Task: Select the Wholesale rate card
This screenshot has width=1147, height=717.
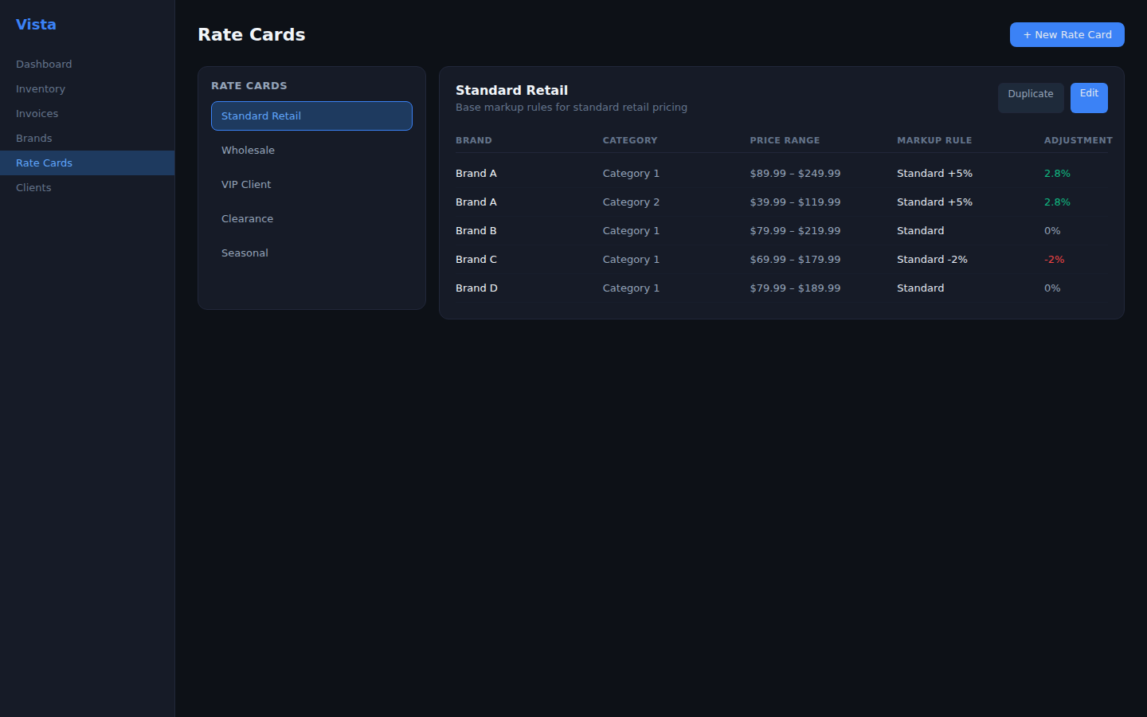Action: pos(248,150)
